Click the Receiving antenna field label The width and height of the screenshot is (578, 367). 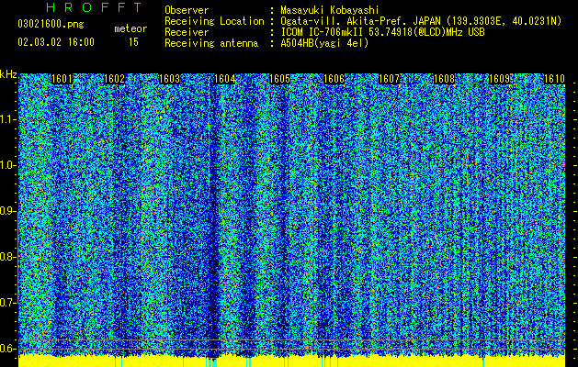point(211,43)
